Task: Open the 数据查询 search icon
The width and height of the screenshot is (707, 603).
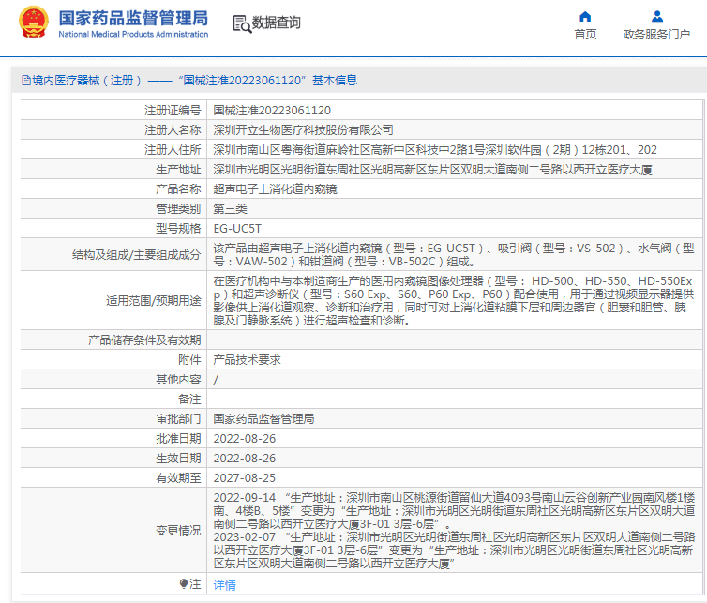Action: point(242,23)
